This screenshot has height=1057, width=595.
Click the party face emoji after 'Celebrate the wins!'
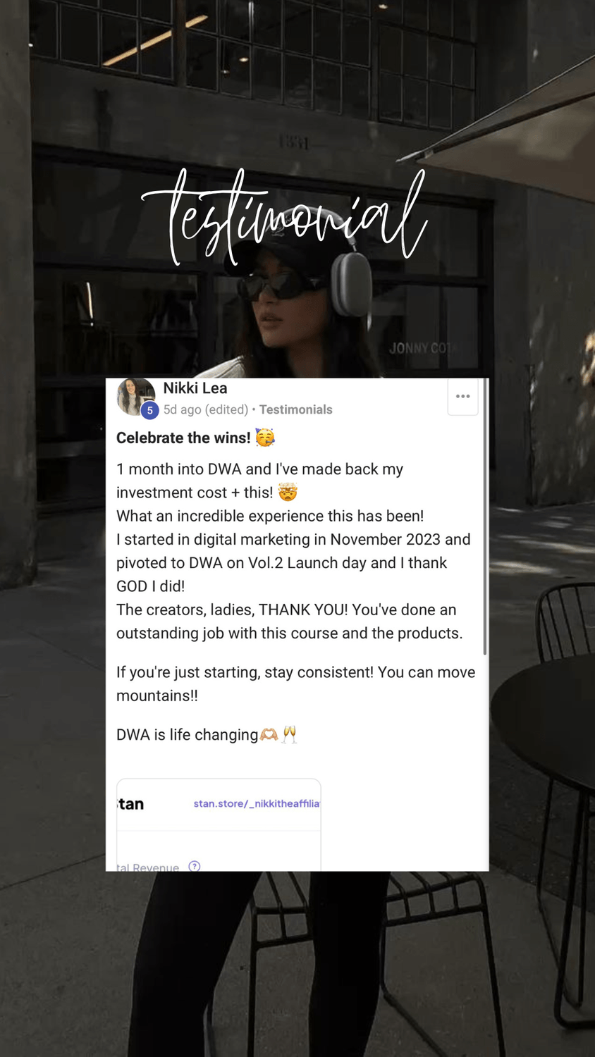click(x=265, y=438)
